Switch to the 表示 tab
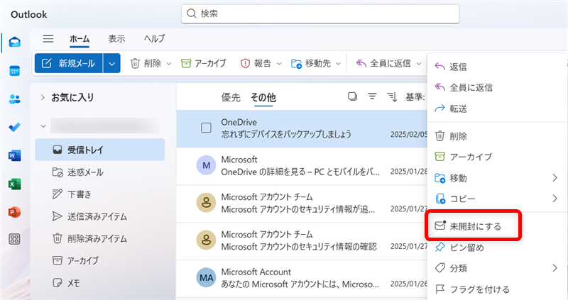This screenshot has height=300, width=568. point(116,39)
